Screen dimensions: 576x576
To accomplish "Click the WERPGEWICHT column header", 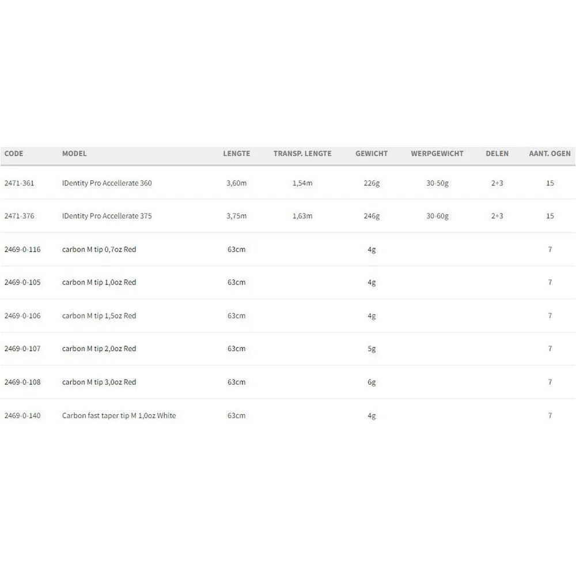I will 437,154.
